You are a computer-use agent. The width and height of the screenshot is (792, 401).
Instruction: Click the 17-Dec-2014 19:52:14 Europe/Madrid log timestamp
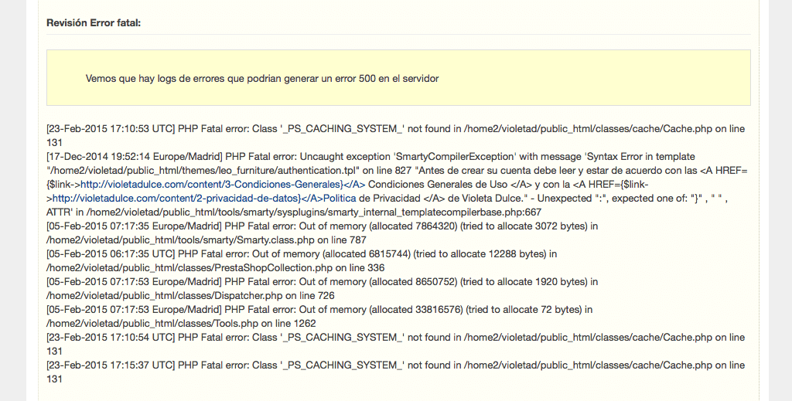point(135,157)
